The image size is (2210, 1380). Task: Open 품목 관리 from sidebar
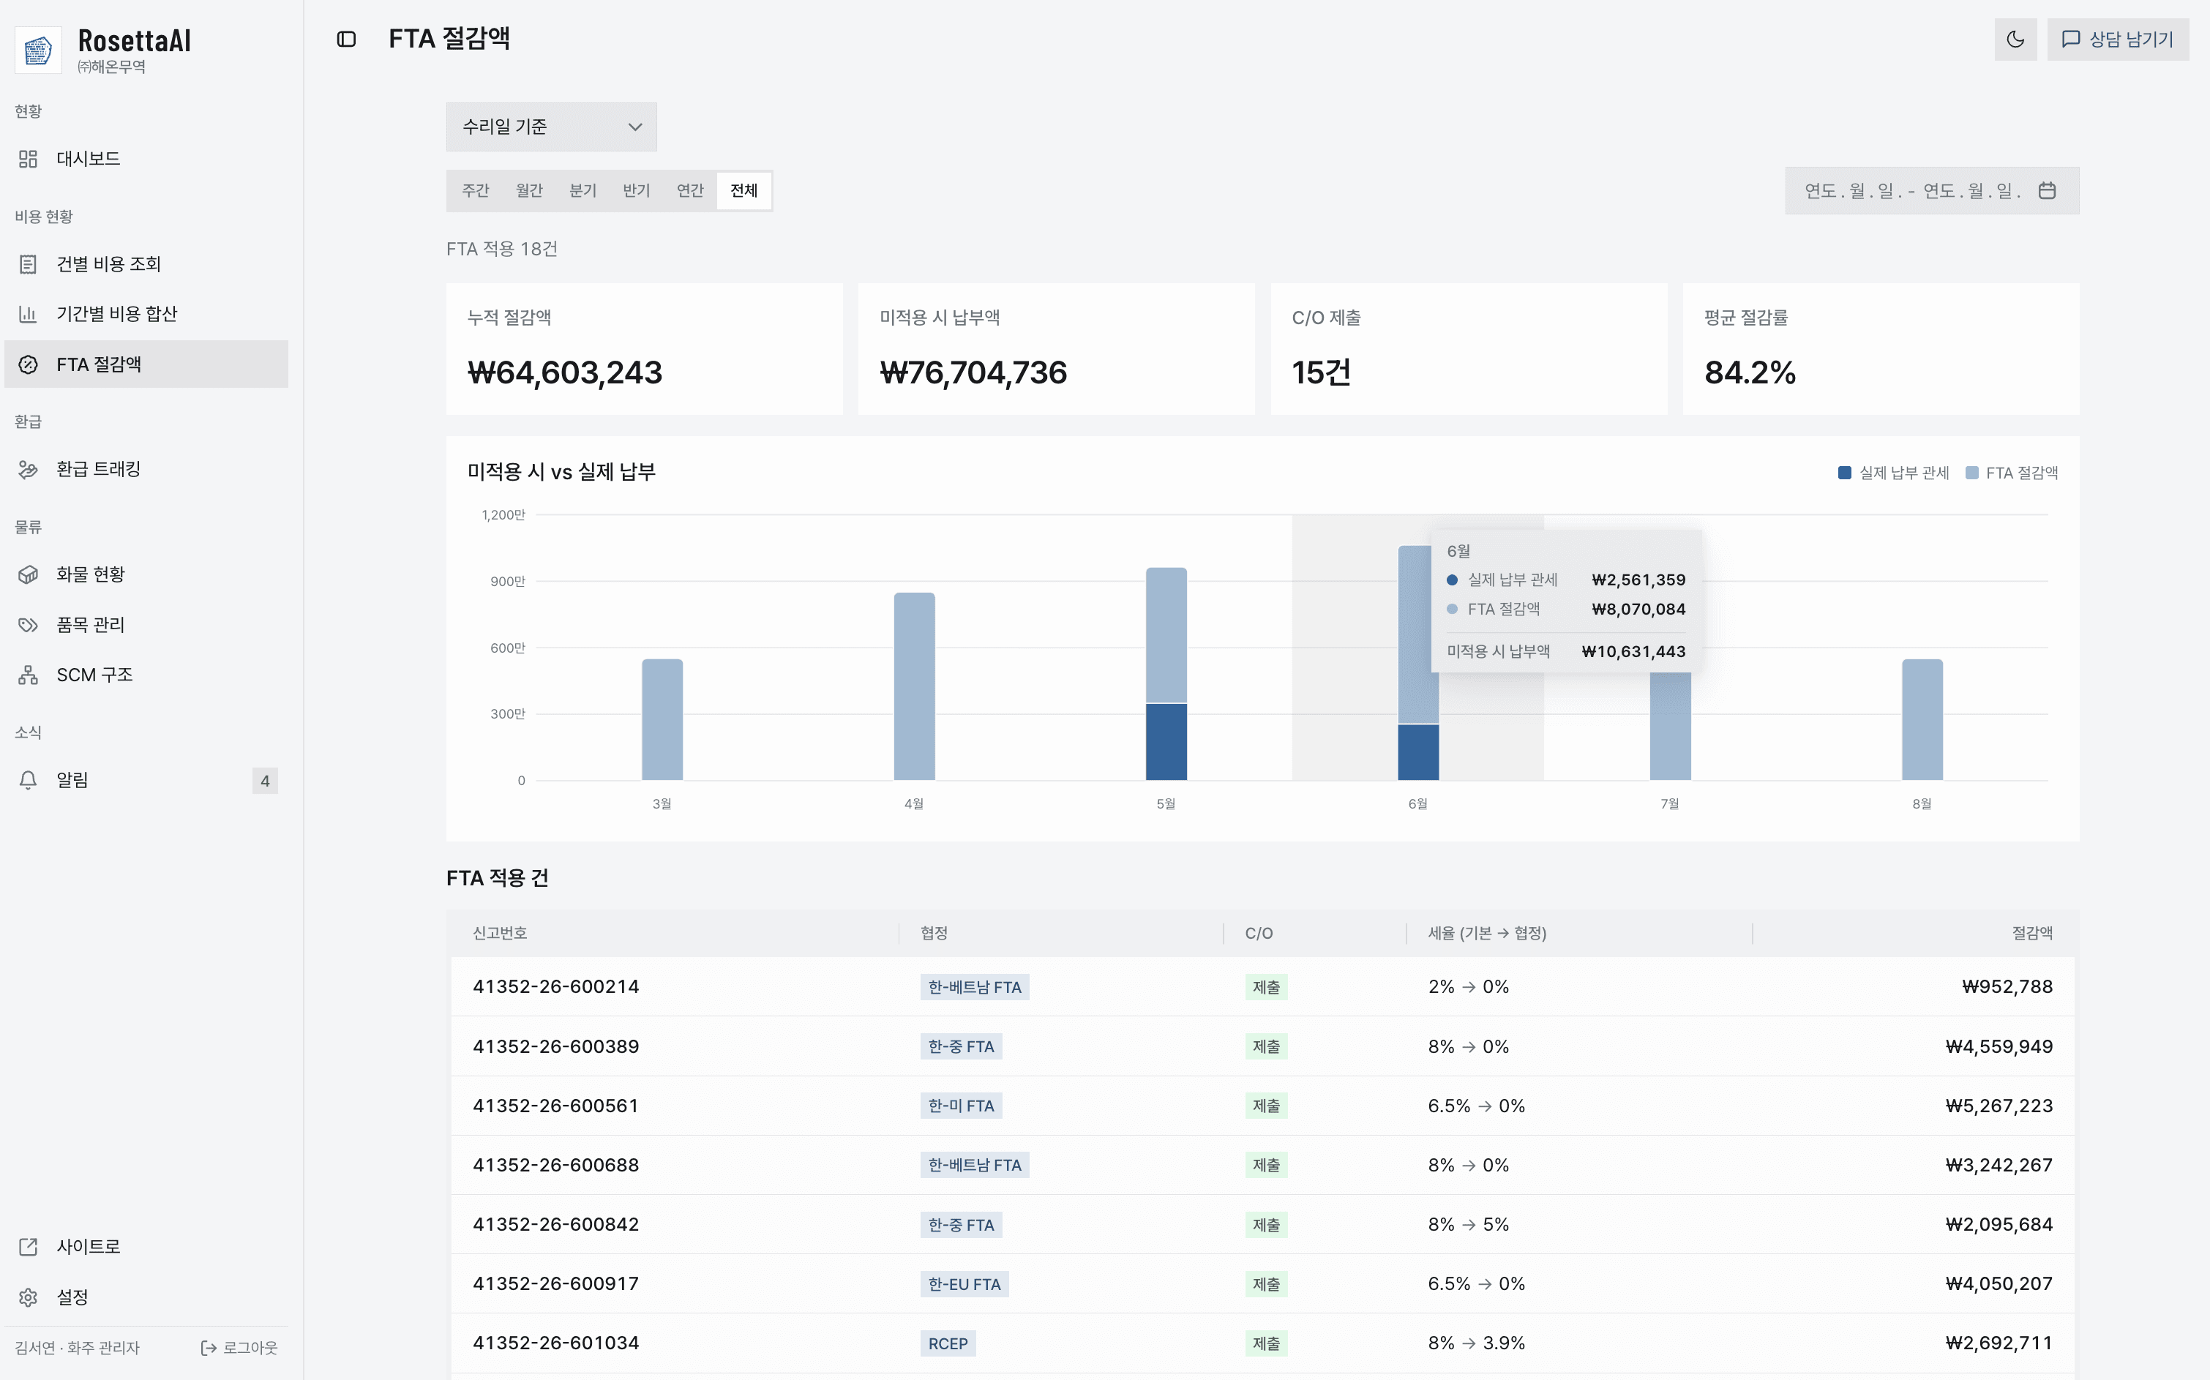(146, 624)
